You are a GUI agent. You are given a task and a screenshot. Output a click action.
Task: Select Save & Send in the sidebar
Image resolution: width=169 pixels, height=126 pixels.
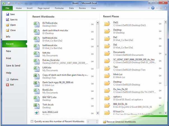pyautogui.click(x=15, y=66)
